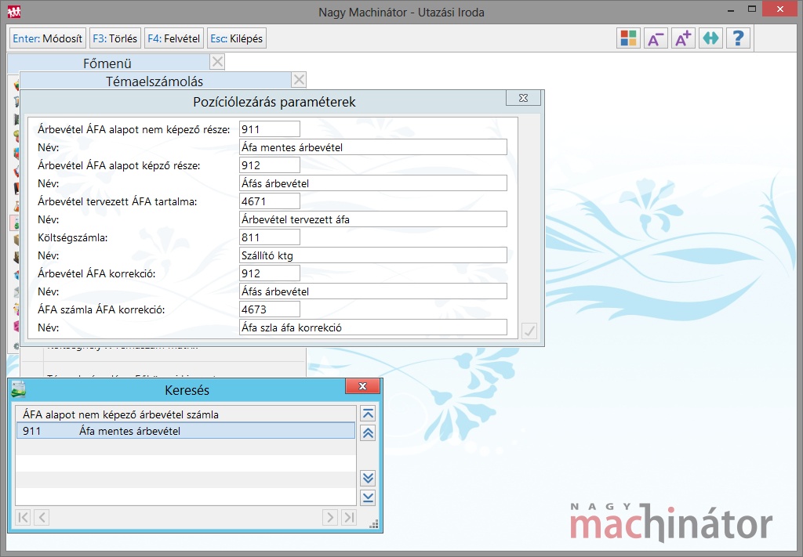The height and width of the screenshot is (557, 803).
Task: Close the Keresés search window
Action: [362, 386]
